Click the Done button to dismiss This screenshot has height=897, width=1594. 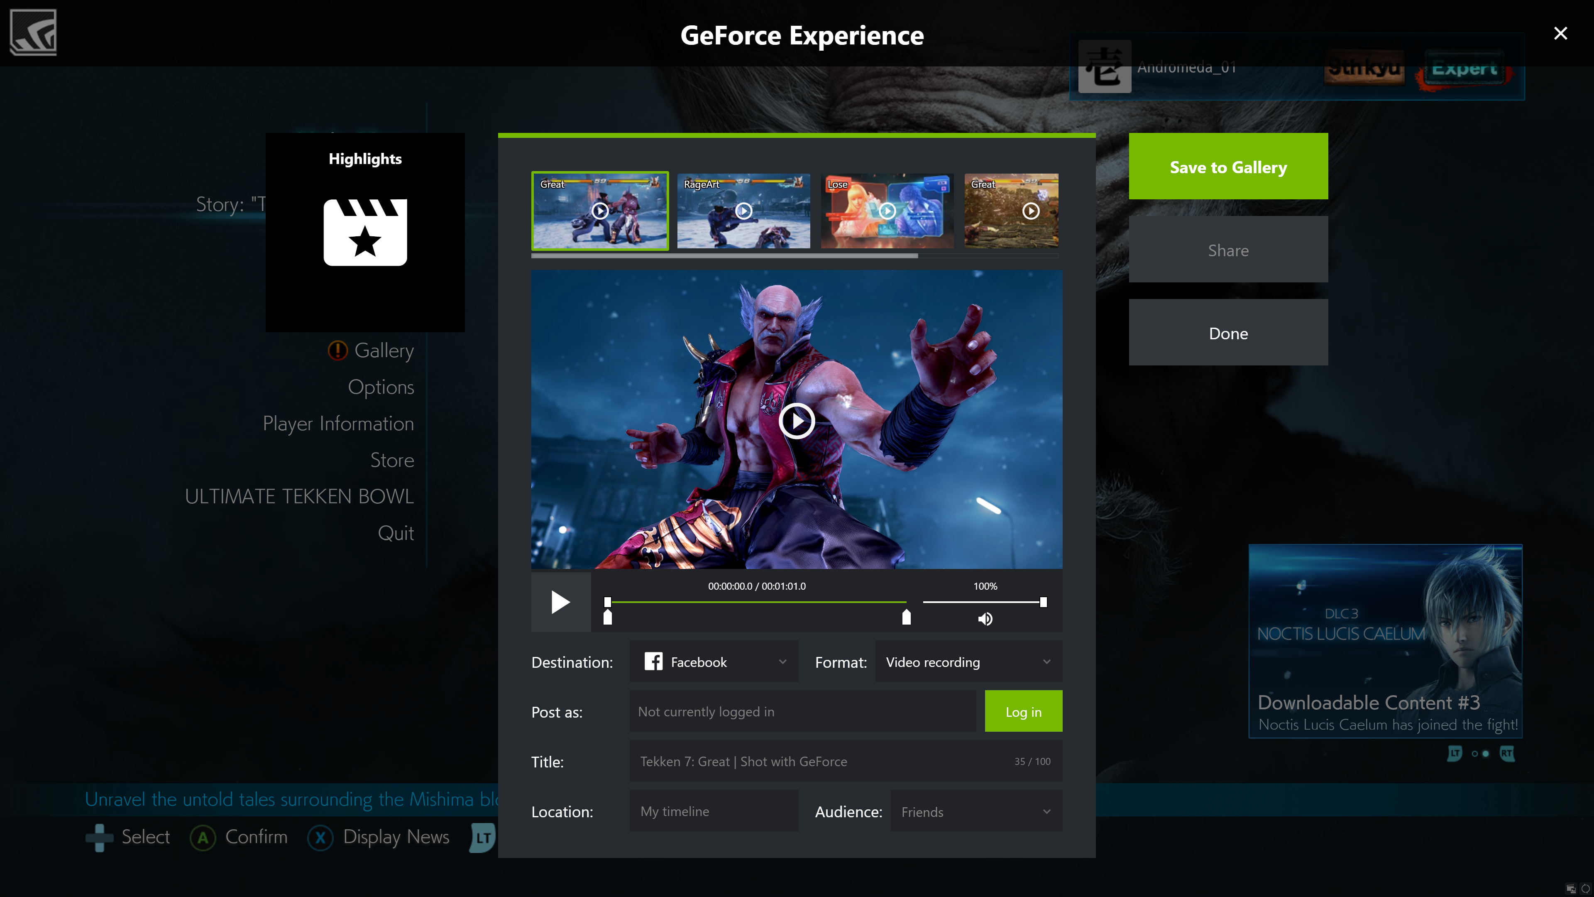(1228, 332)
